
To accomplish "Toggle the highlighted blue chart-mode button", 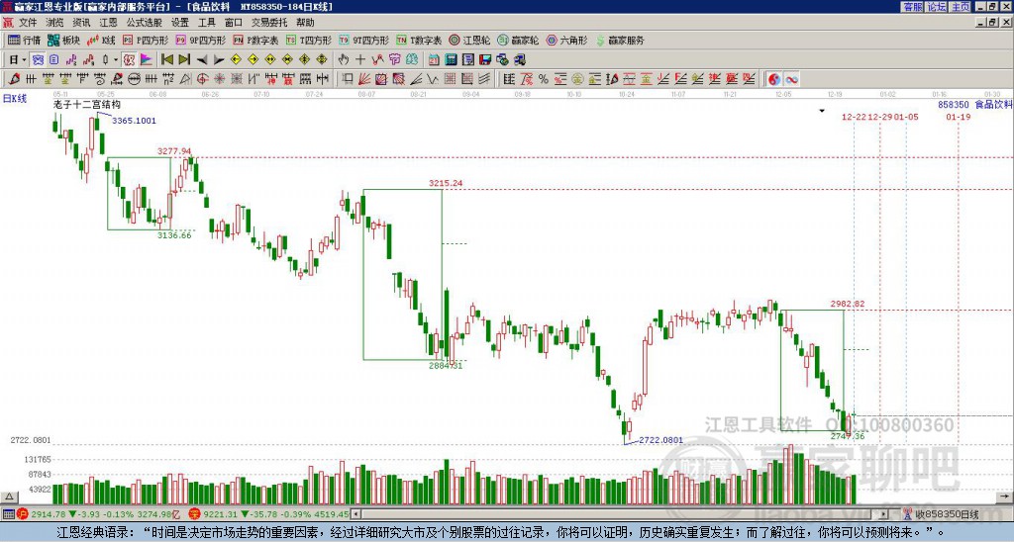I will coord(38,60).
